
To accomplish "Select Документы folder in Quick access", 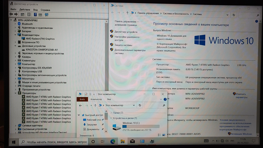I will point(93,129).
